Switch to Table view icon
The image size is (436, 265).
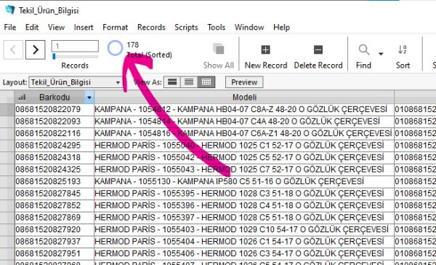coord(206,82)
